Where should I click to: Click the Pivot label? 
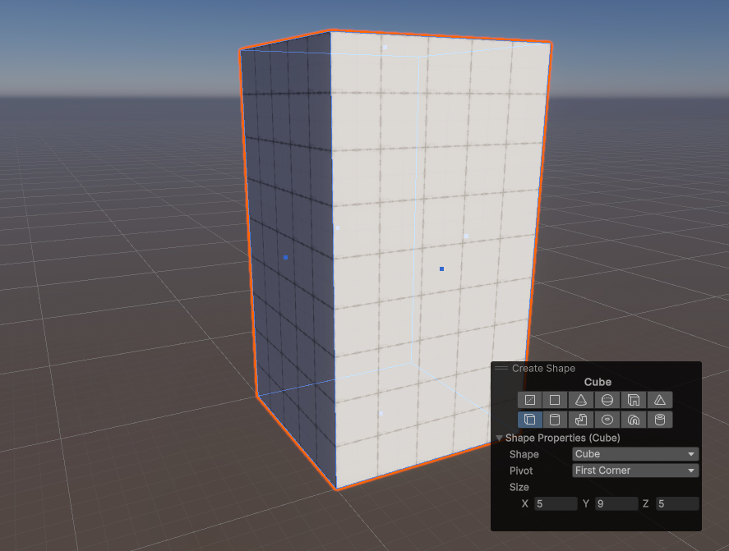point(521,471)
